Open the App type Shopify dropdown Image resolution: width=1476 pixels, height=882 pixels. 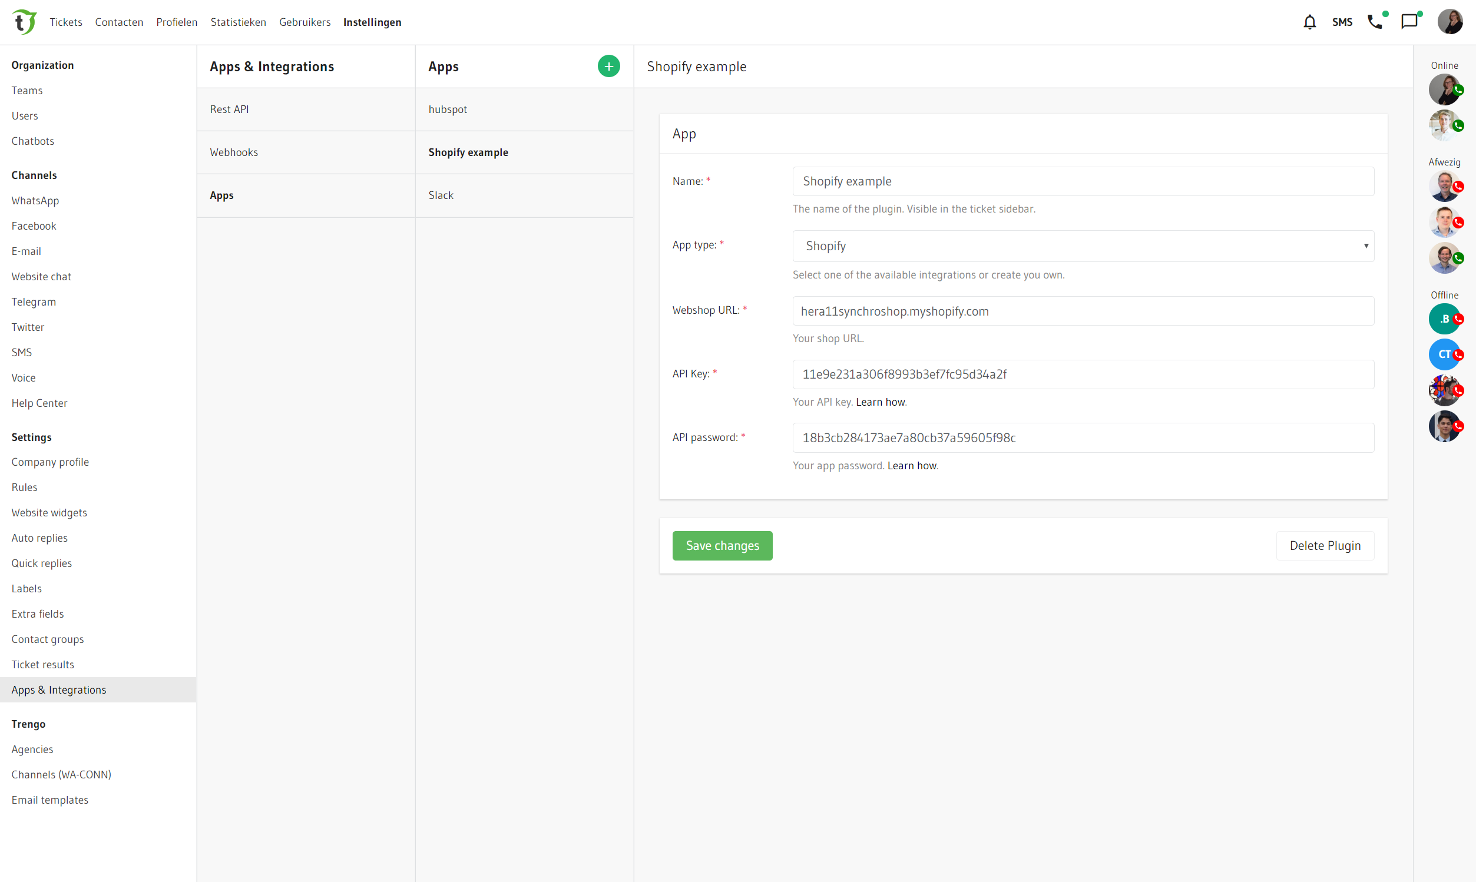tap(1083, 246)
